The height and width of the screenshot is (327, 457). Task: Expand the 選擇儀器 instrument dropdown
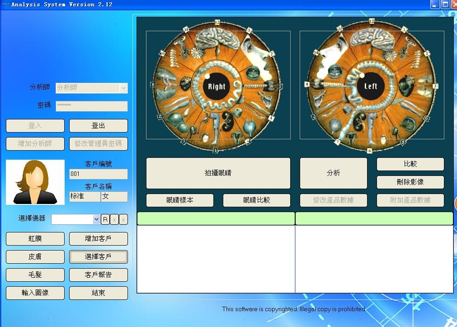point(96,219)
